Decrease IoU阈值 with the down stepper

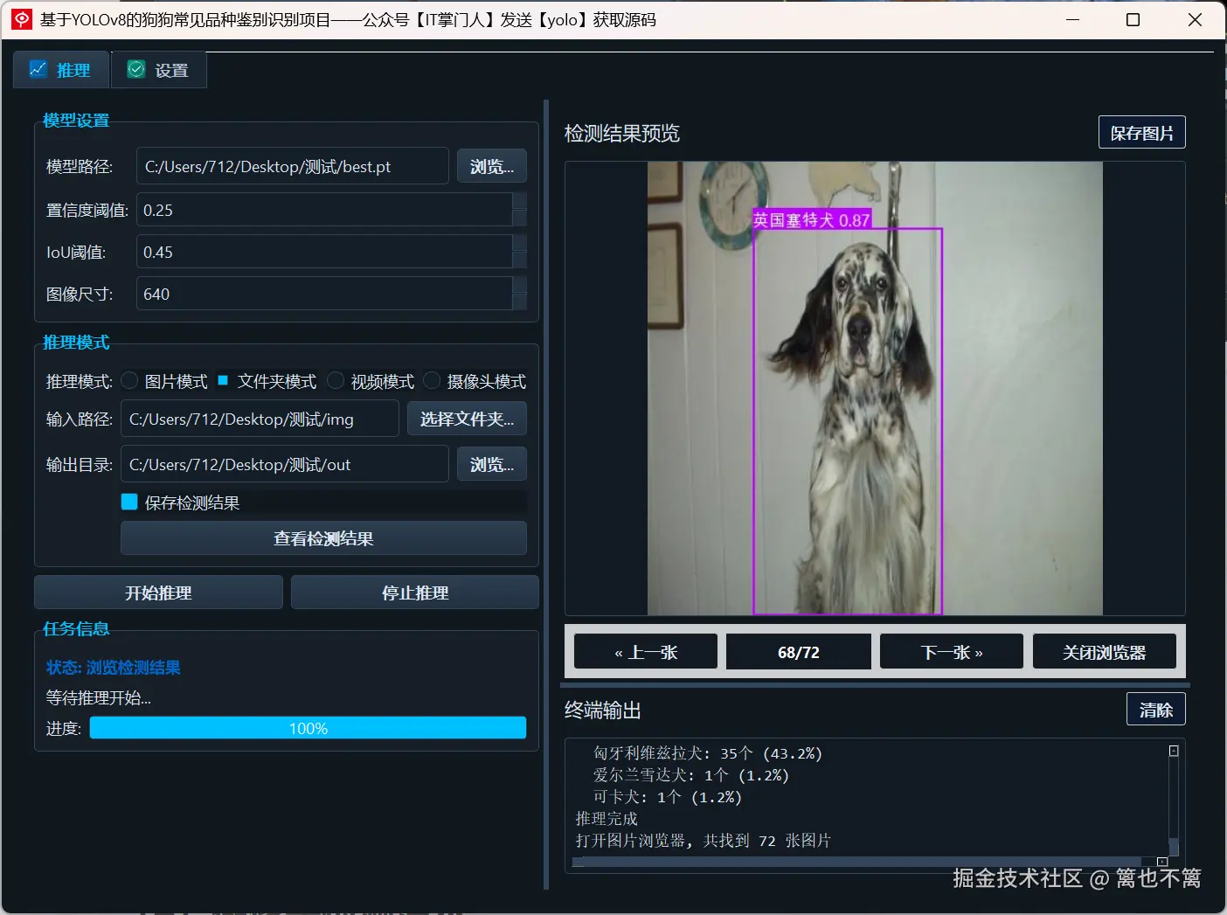click(520, 260)
